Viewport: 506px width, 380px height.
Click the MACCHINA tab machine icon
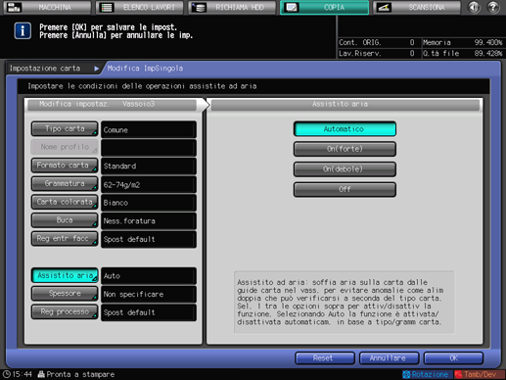(14, 7)
